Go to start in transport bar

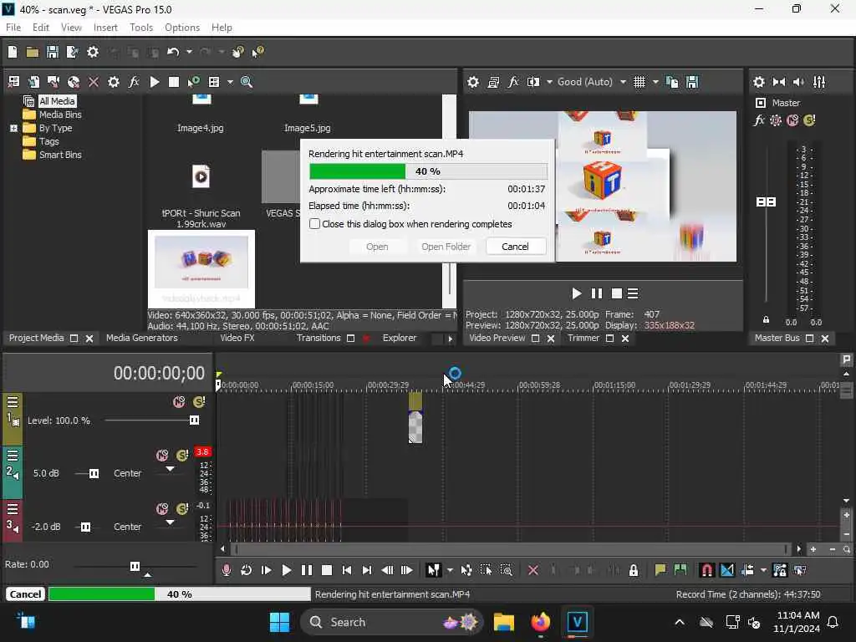[x=347, y=570]
